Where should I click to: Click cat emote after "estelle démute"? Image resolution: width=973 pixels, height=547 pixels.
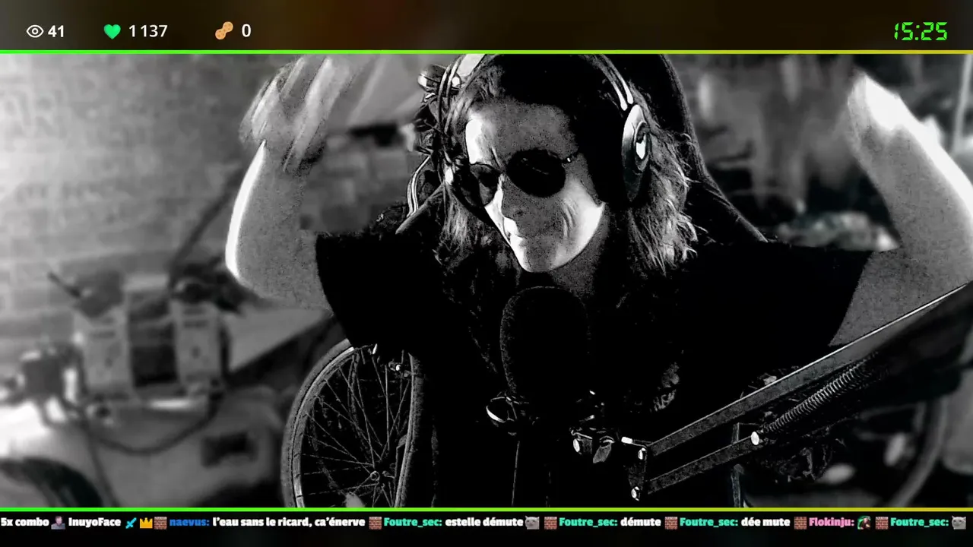(x=532, y=523)
